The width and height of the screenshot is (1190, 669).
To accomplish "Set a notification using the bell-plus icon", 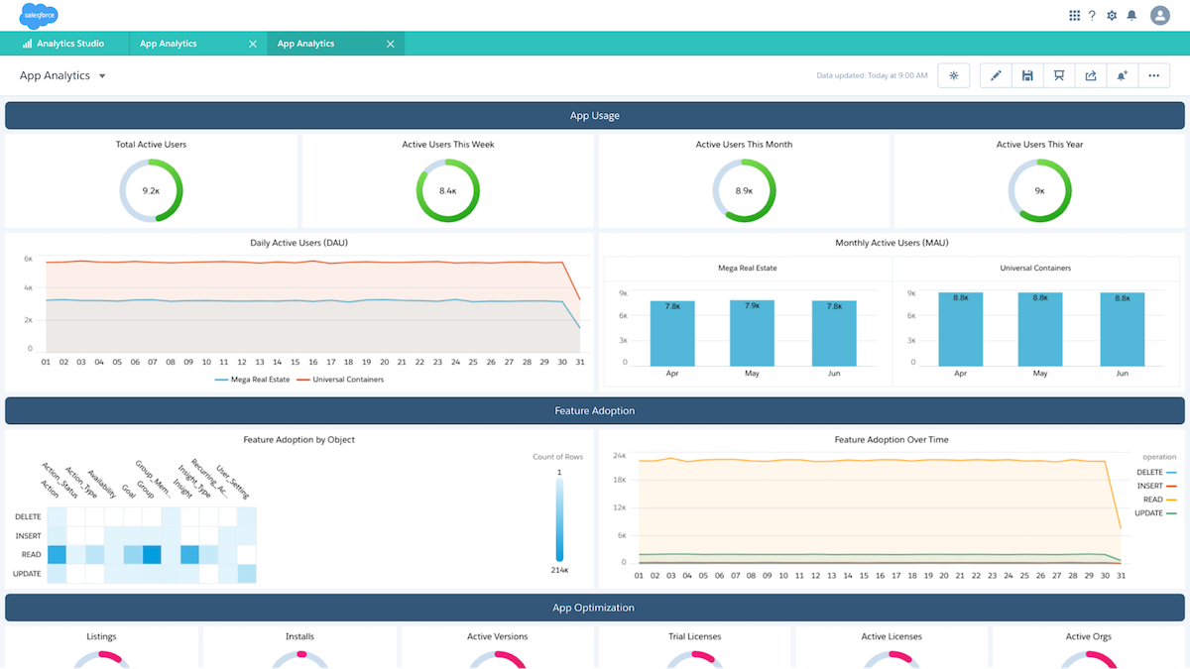I will click(1123, 75).
